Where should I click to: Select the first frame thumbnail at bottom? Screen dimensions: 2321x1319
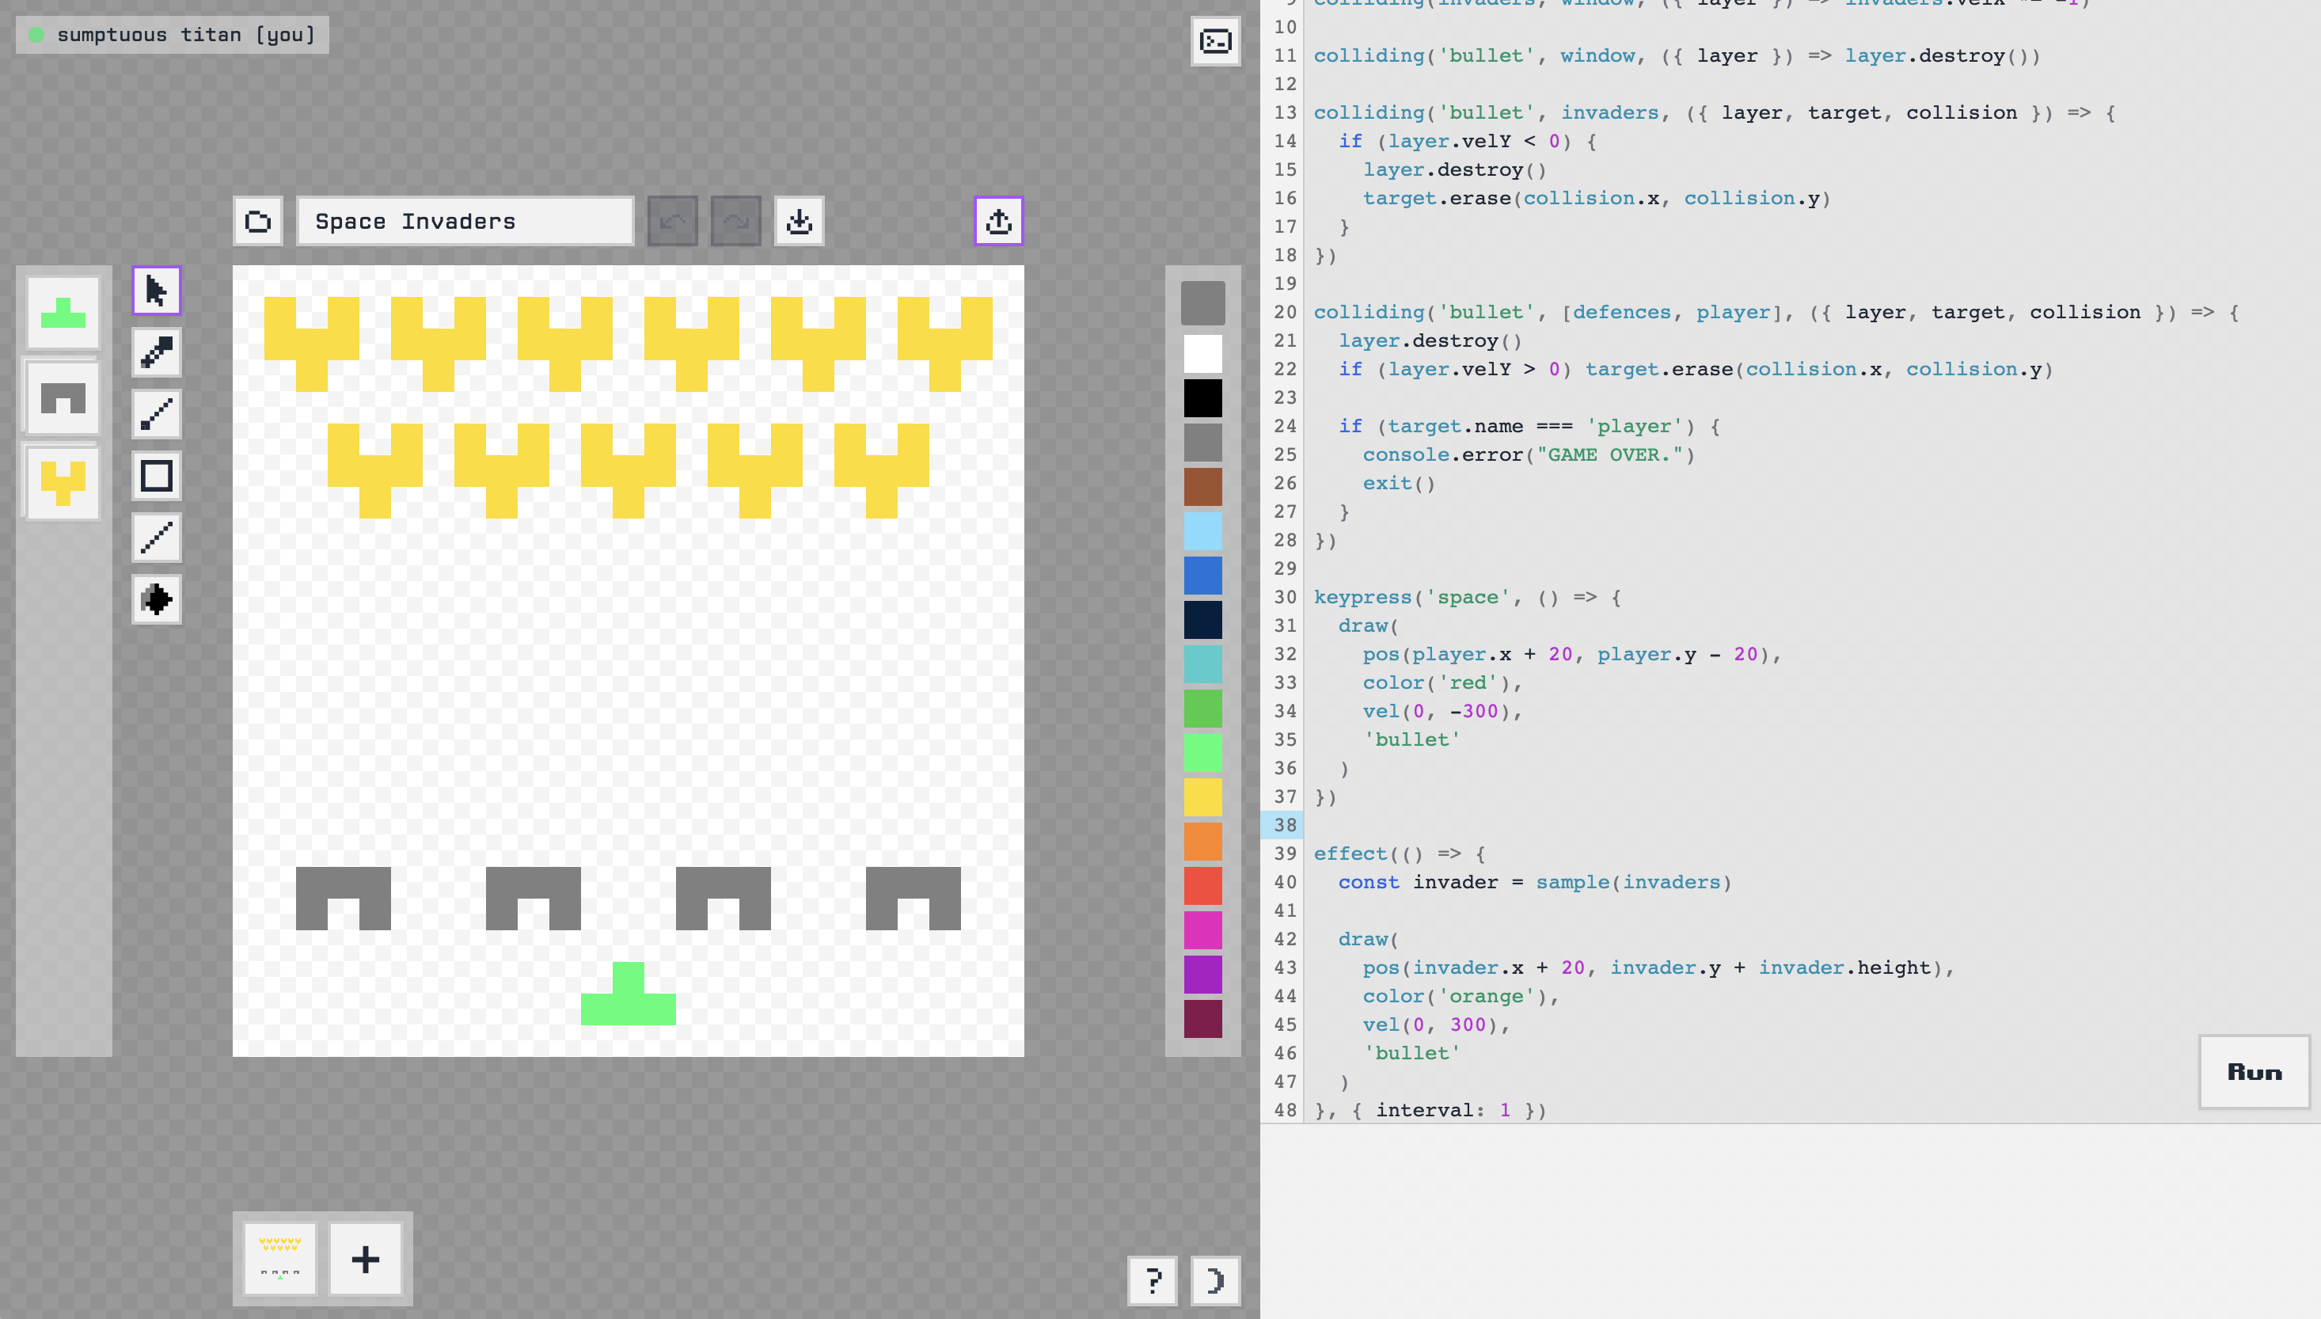tap(279, 1259)
